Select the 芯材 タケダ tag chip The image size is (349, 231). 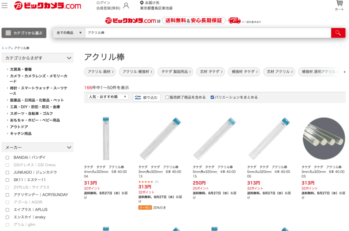pos(211,72)
